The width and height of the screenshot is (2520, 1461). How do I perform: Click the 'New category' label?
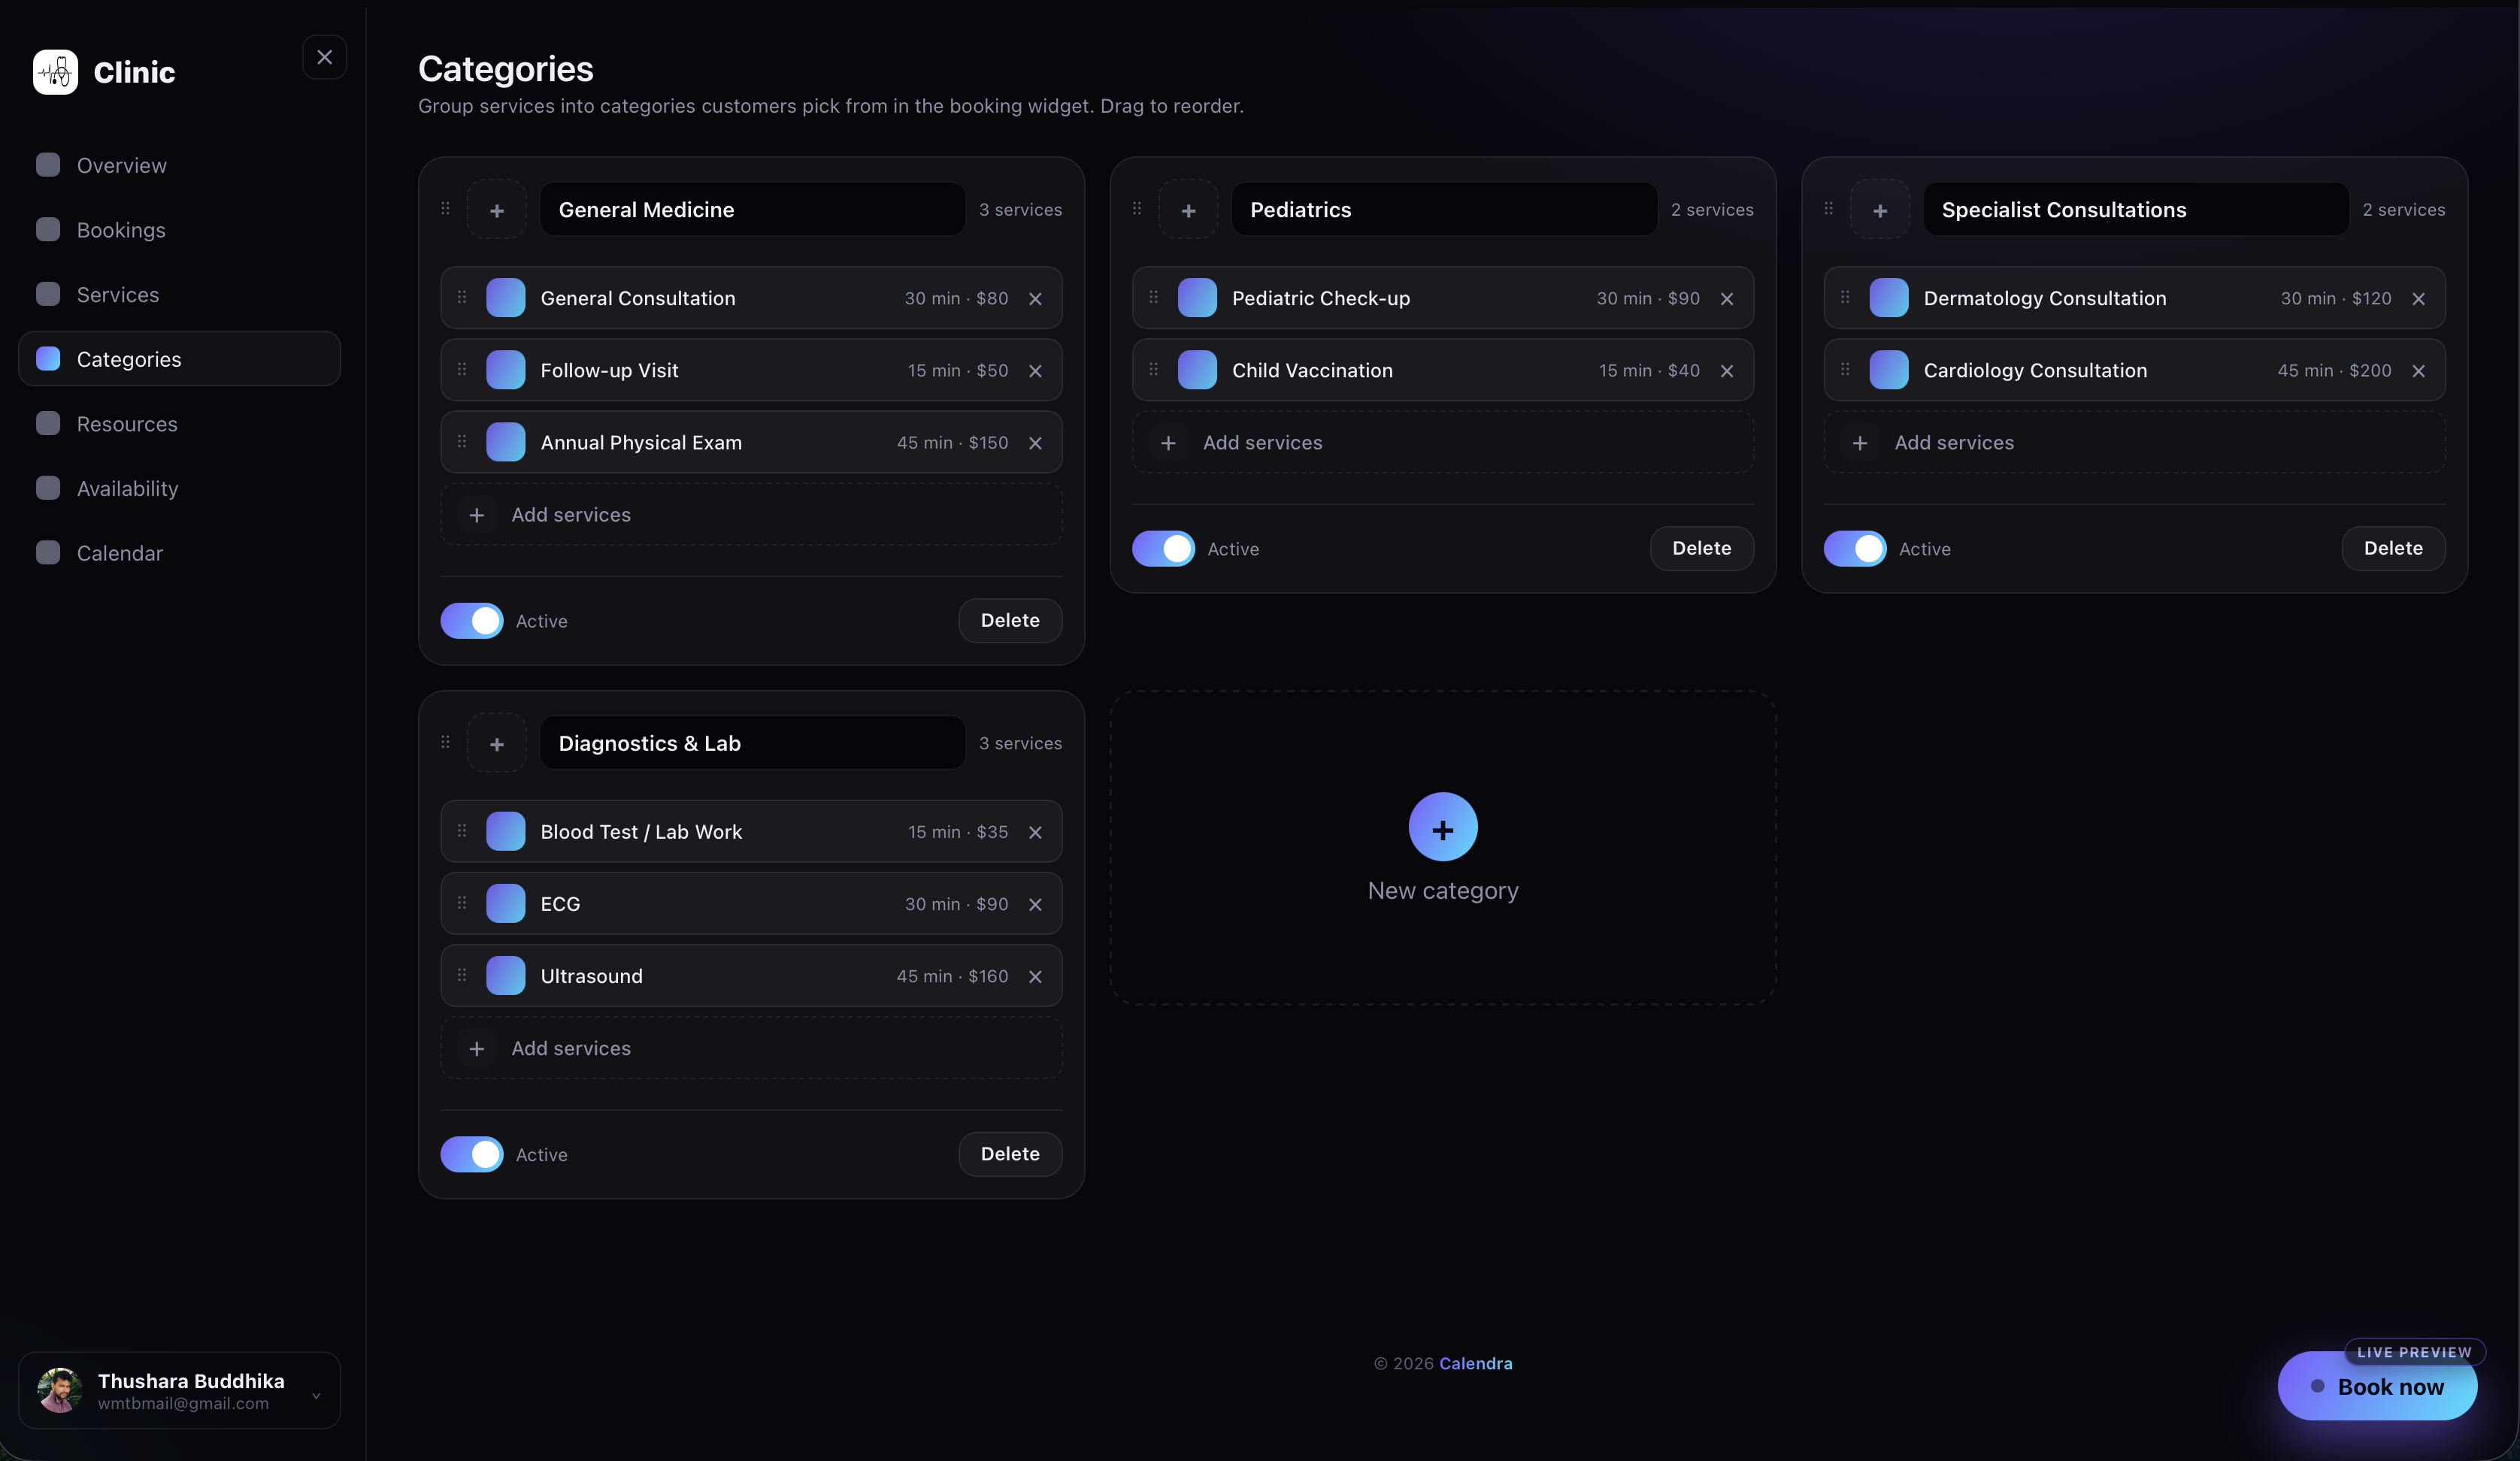click(1443, 890)
